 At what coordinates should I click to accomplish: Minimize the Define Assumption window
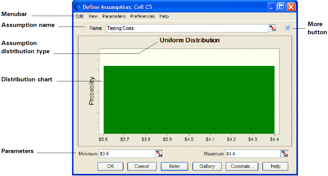(x=272, y=7)
